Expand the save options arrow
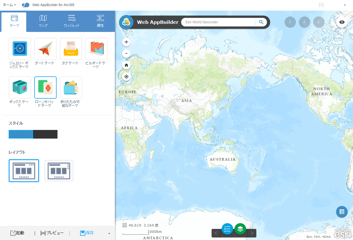Screen dimensions: 353x240 point(109,233)
